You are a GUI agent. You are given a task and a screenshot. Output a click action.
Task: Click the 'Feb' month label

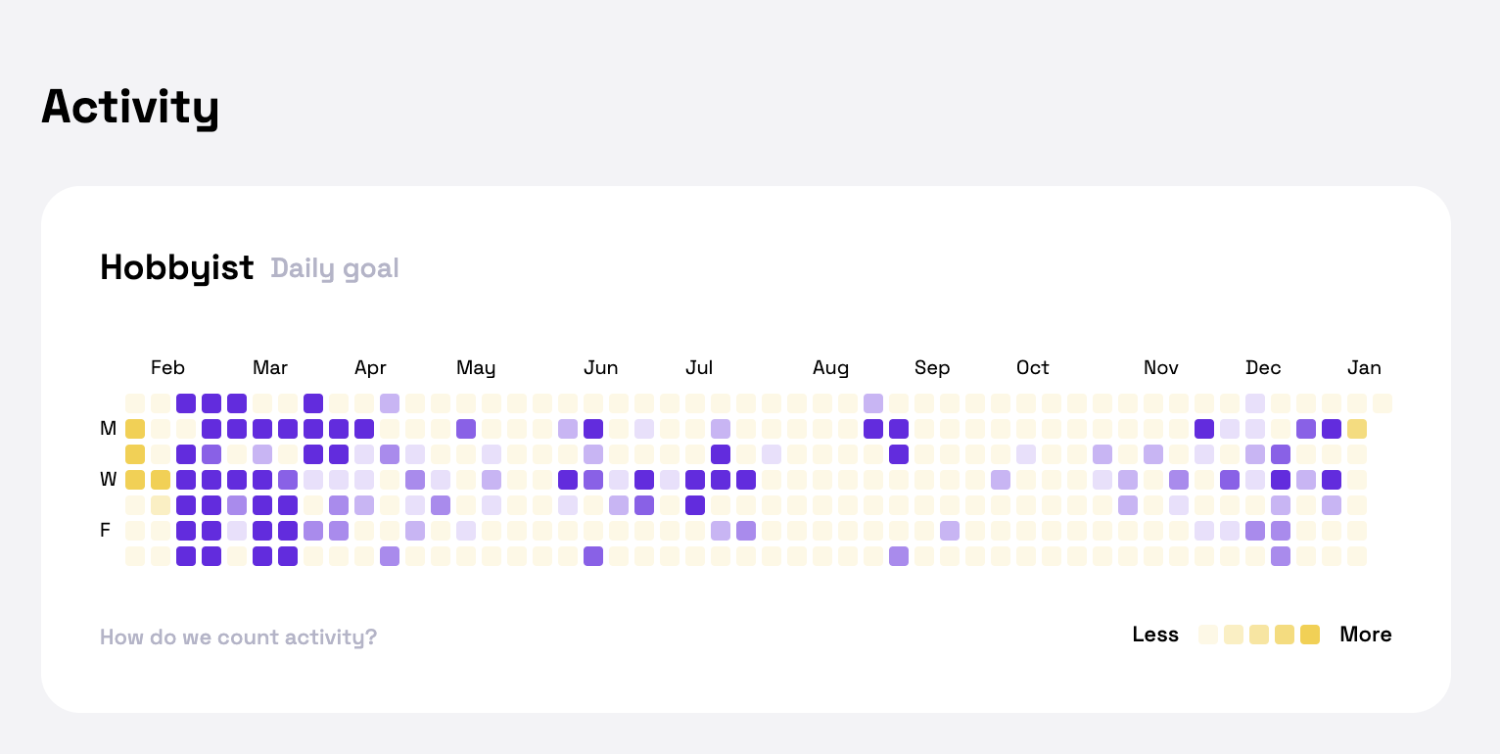coord(167,368)
